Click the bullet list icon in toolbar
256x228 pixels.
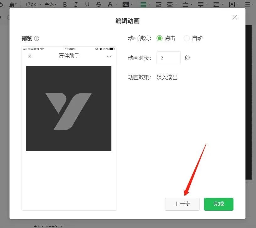(247, 4)
